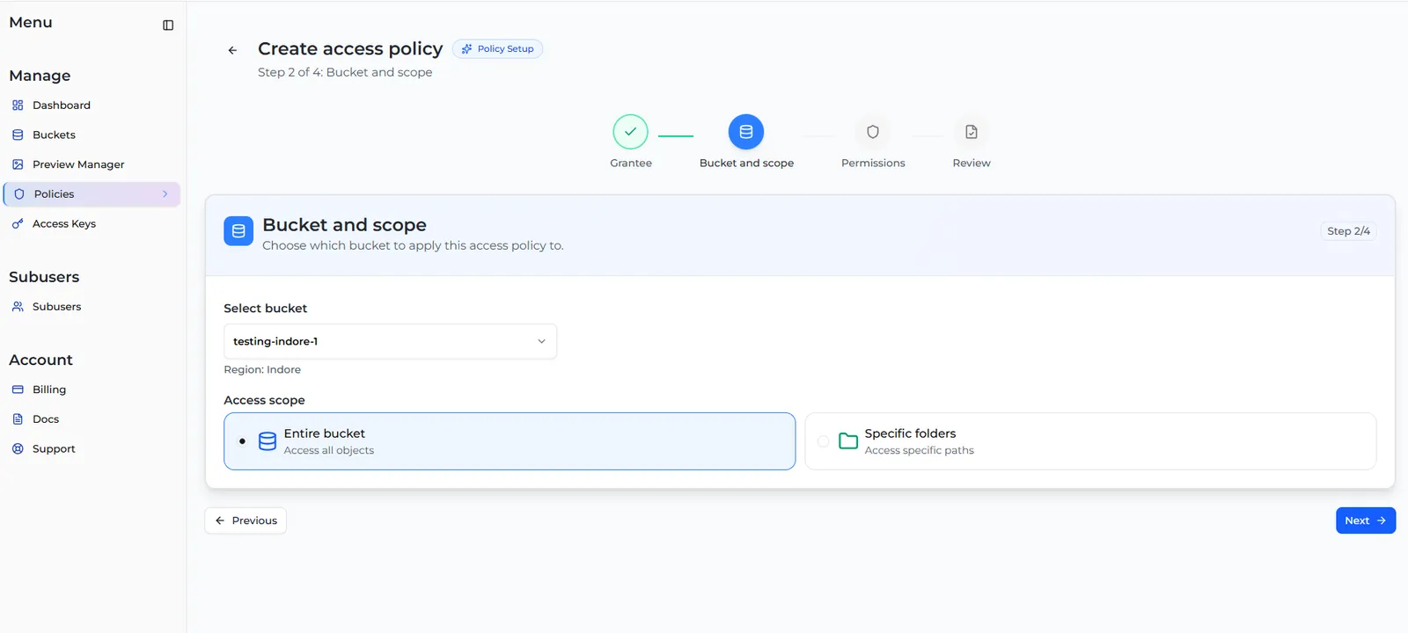Image resolution: width=1408 pixels, height=633 pixels.
Task: Open the Select bucket dropdown
Action: pos(391,341)
